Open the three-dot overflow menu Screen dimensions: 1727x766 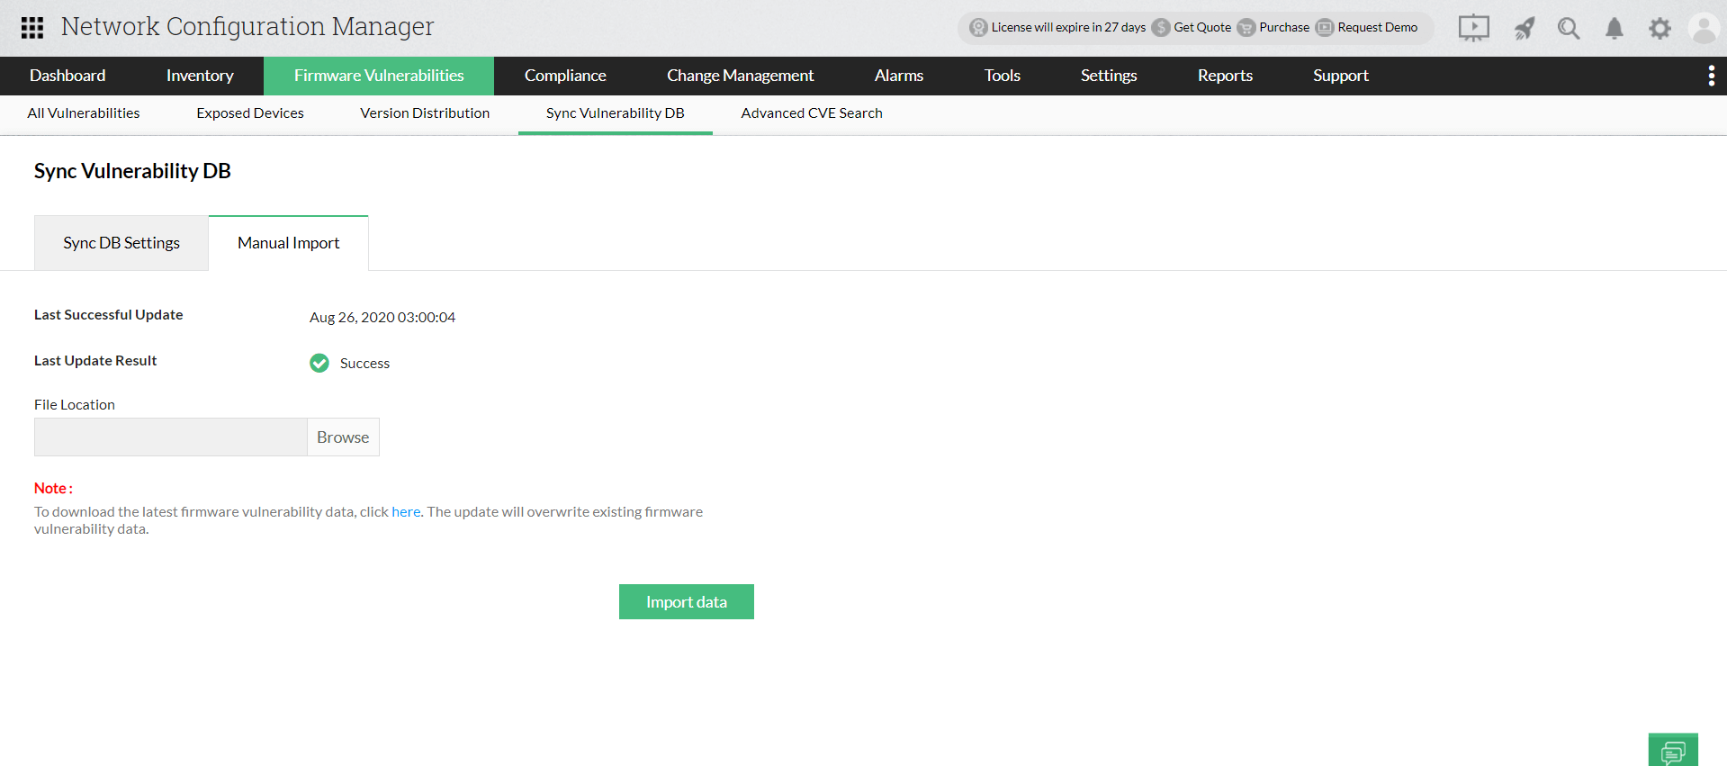1711,76
